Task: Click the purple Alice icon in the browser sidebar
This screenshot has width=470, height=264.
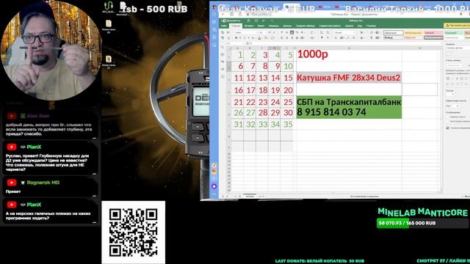Action: pos(214,186)
